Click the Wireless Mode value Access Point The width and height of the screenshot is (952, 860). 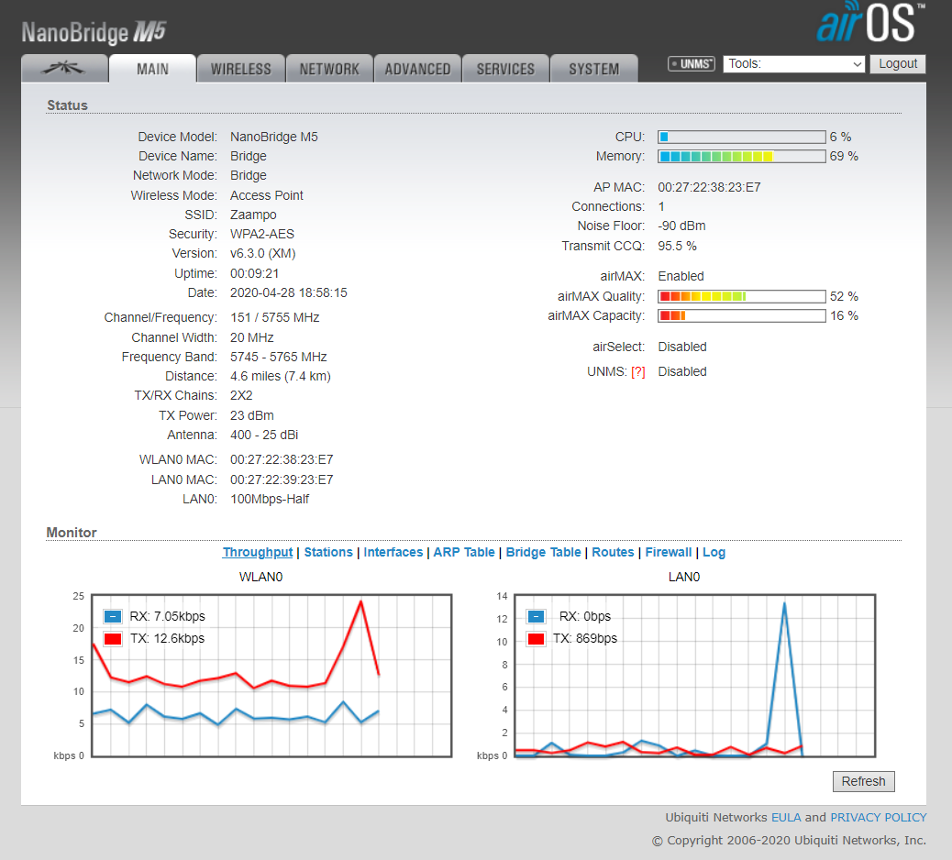click(267, 195)
